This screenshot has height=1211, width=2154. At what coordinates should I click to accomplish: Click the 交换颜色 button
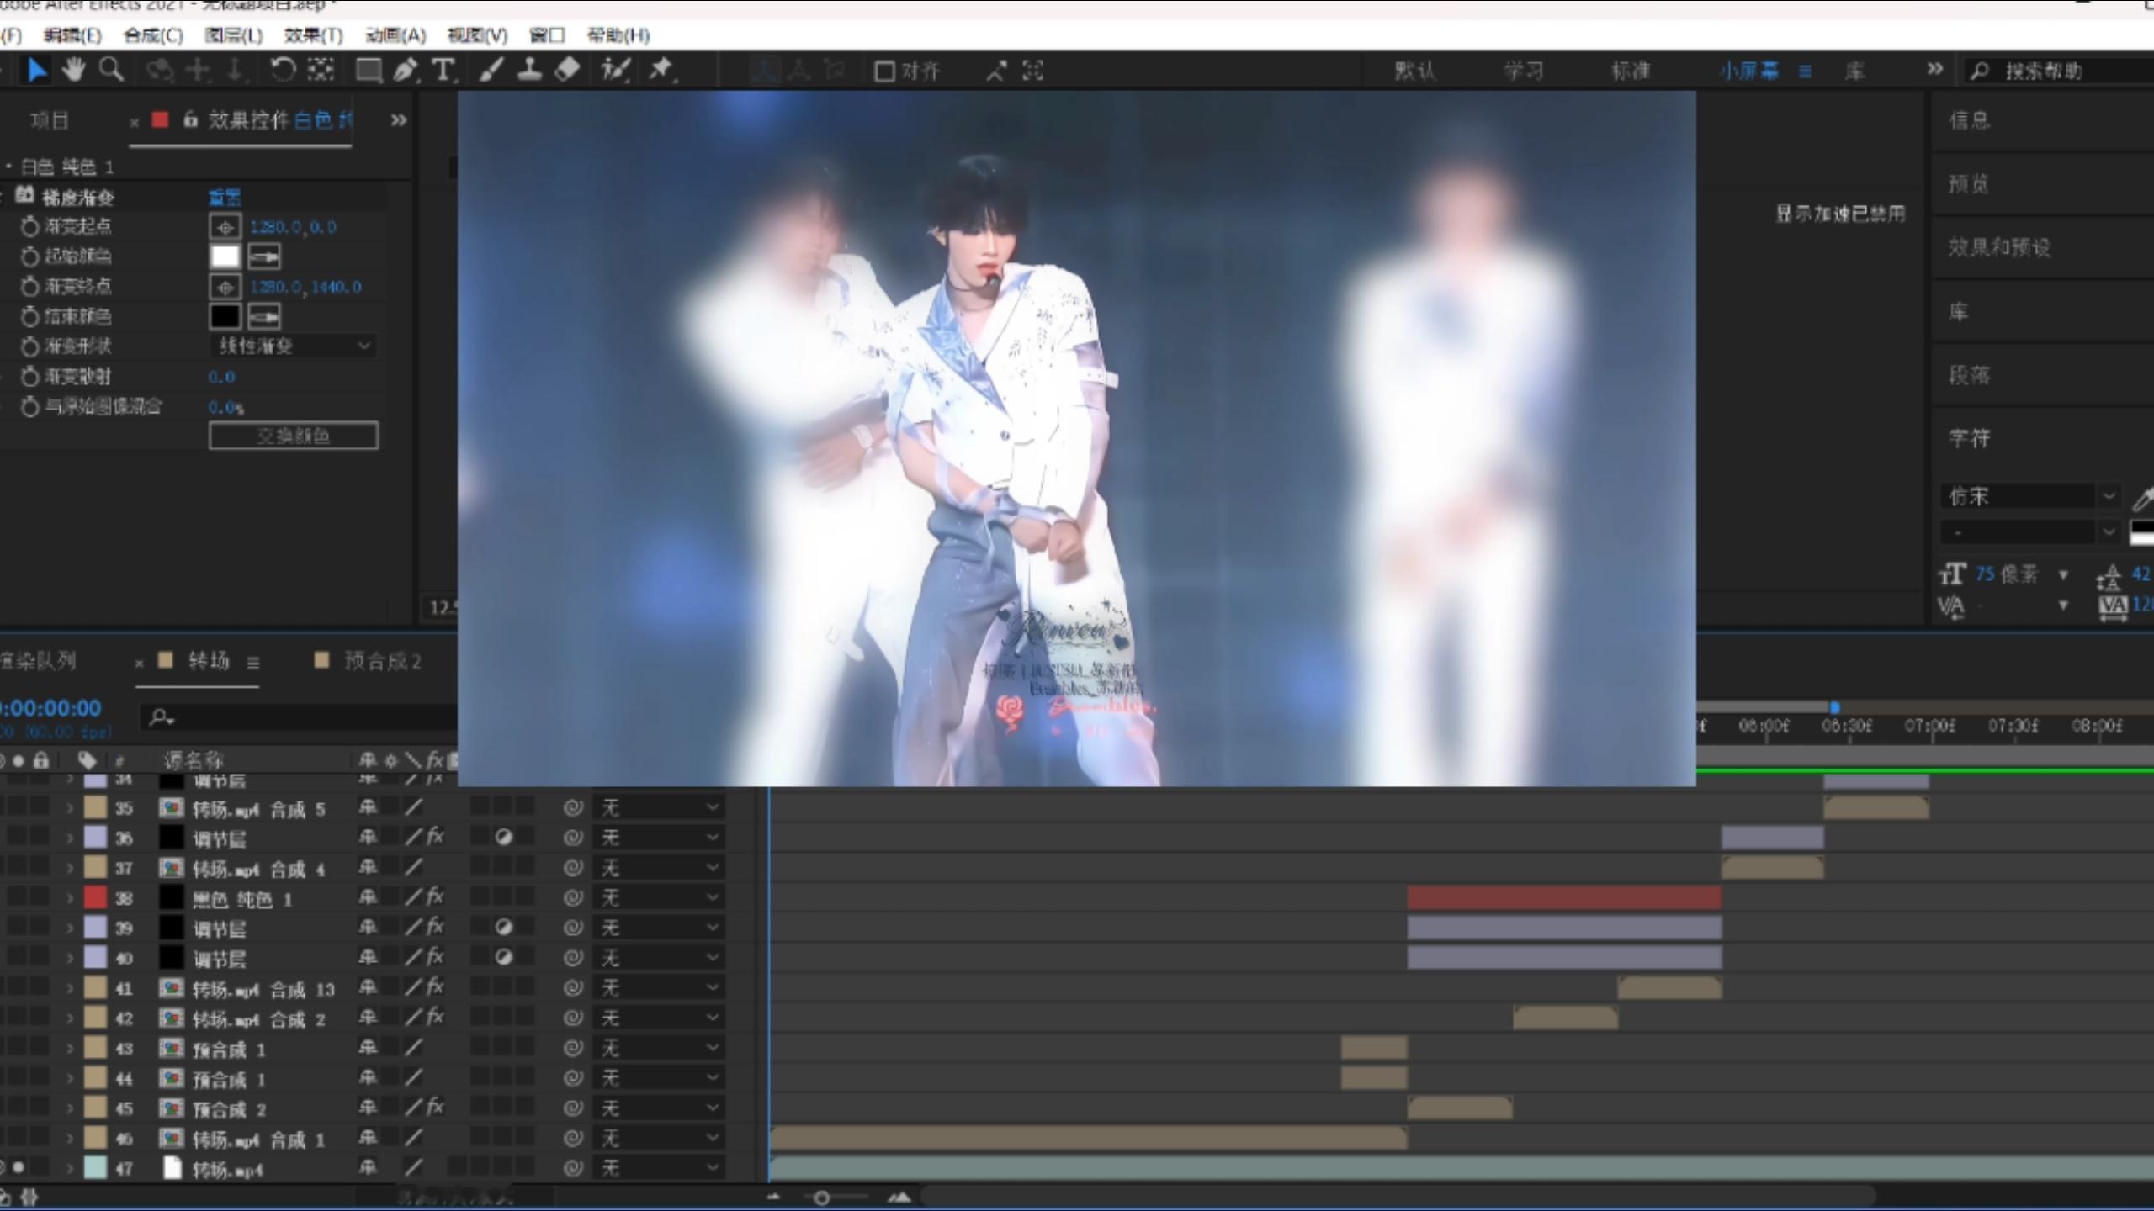click(293, 436)
